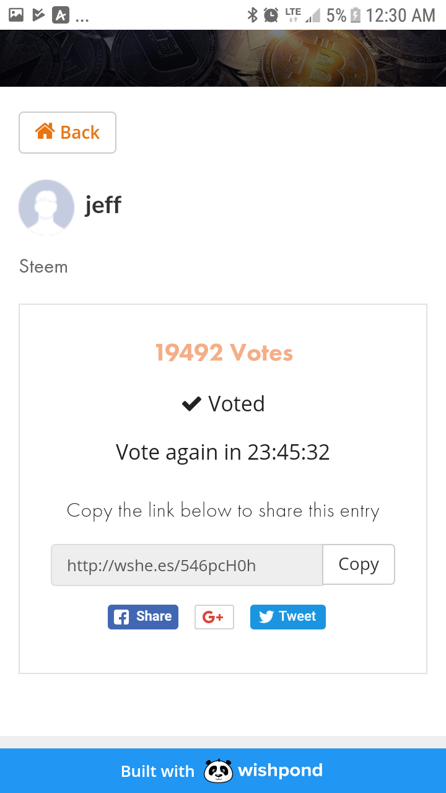Screen dimensions: 446x793
Task: Tap the 19492 Votes count
Action: (x=224, y=353)
